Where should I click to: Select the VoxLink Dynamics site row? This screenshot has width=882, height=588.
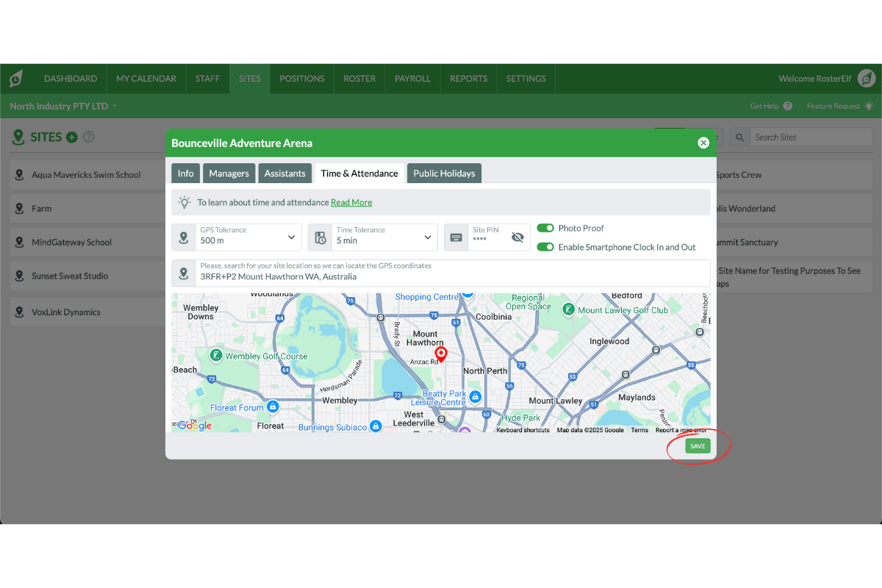click(x=87, y=312)
